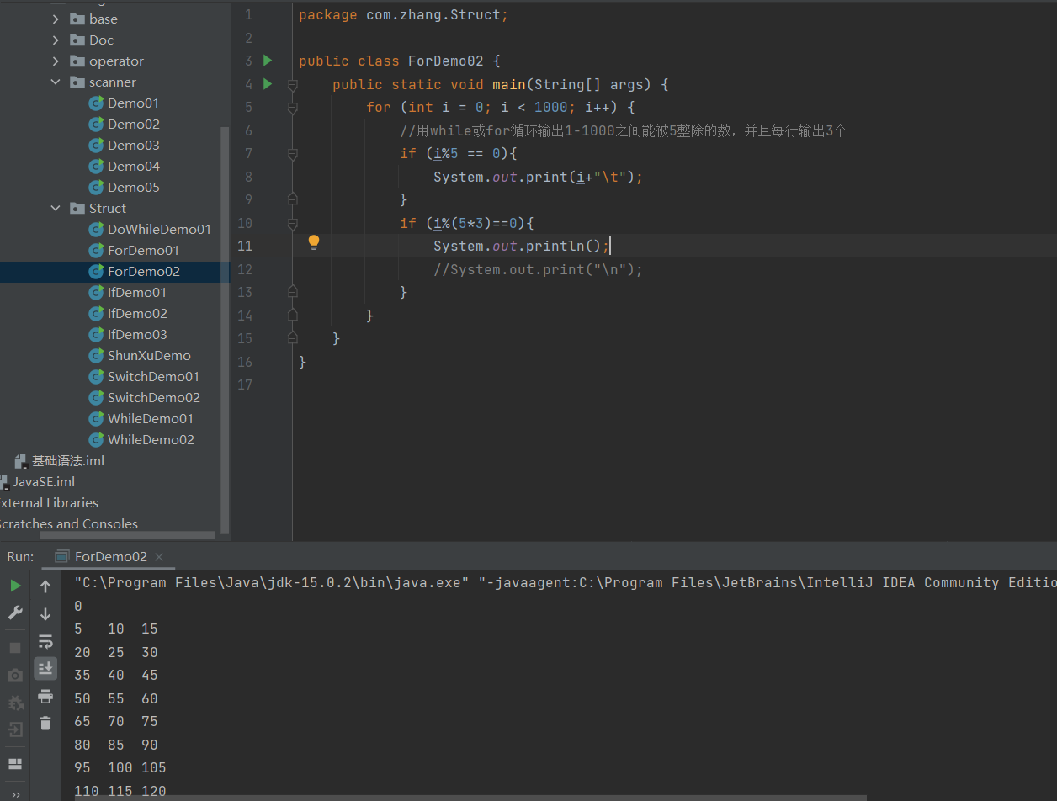Select IfDemo03 in the project tree

[128, 334]
